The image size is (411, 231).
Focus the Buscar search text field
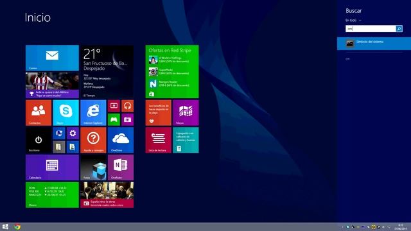[x=371, y=28]
